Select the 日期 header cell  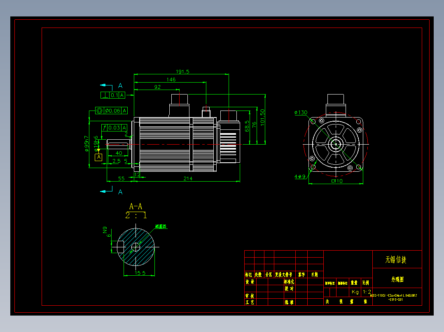[315, 274]
